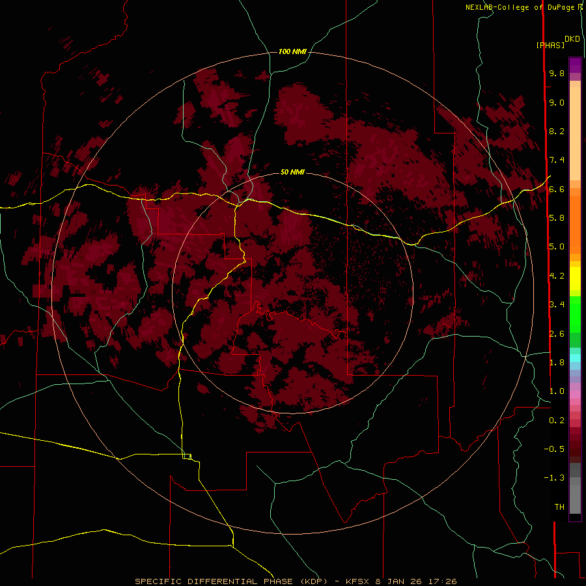Click the 8 JAN 26 17:26 timestamp
586x586 pixels.
click(416, 581)
